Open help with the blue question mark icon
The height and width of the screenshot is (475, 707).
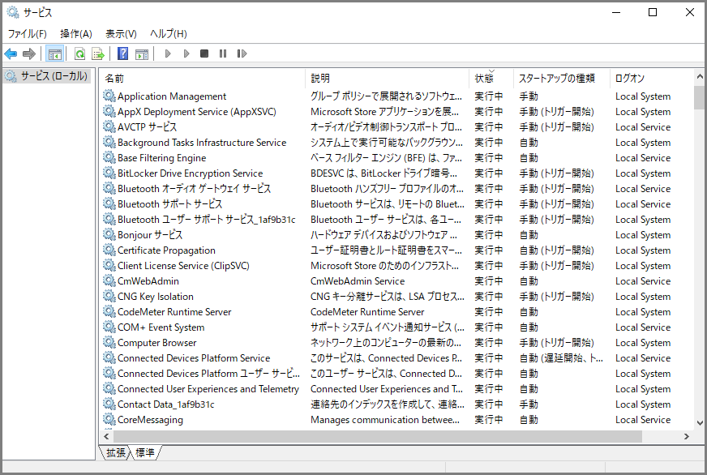pyautogui.click(x=122, y=54)
